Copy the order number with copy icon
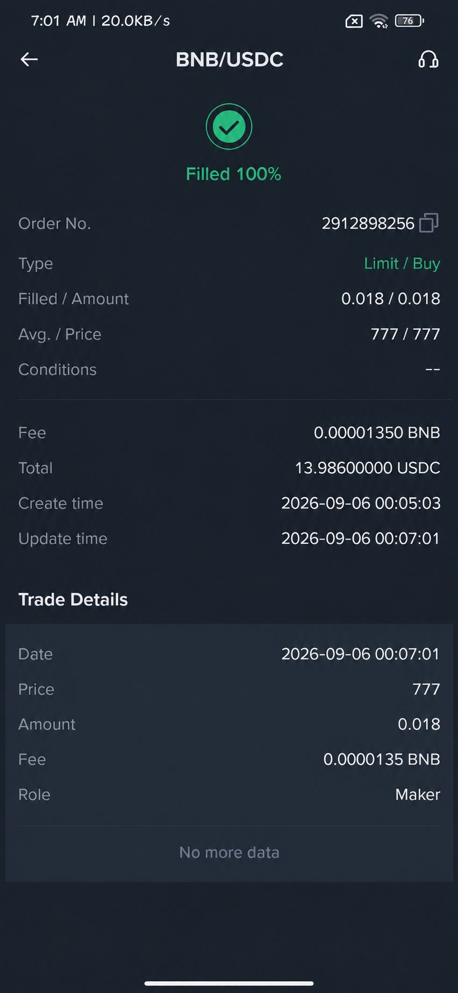The height and width of the screenshot is (993, 458). click(428, 223)
